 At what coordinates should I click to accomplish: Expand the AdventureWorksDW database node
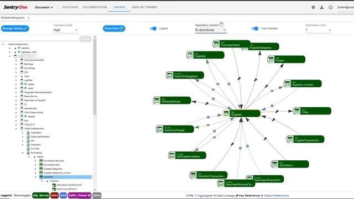16,60
